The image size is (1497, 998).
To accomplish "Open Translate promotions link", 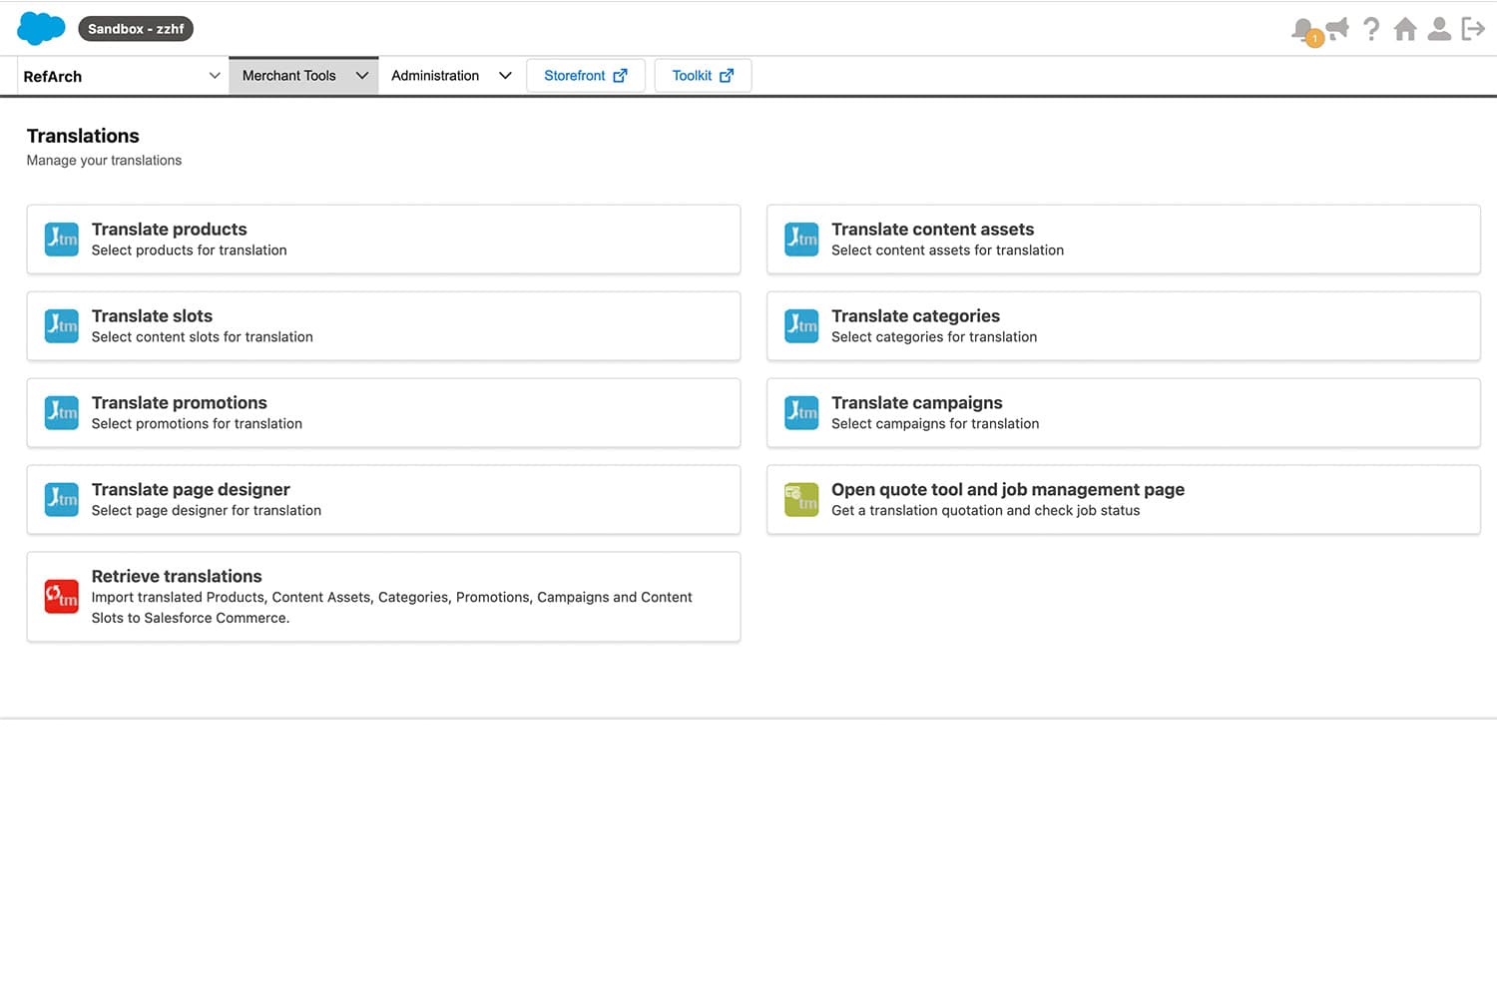I will click(180, 403).
